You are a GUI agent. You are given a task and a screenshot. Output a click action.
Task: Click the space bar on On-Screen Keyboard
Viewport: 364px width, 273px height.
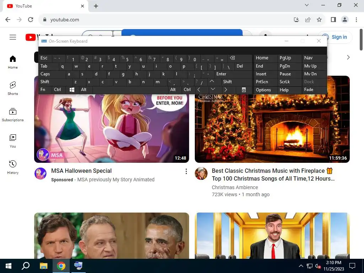(130, 90)
